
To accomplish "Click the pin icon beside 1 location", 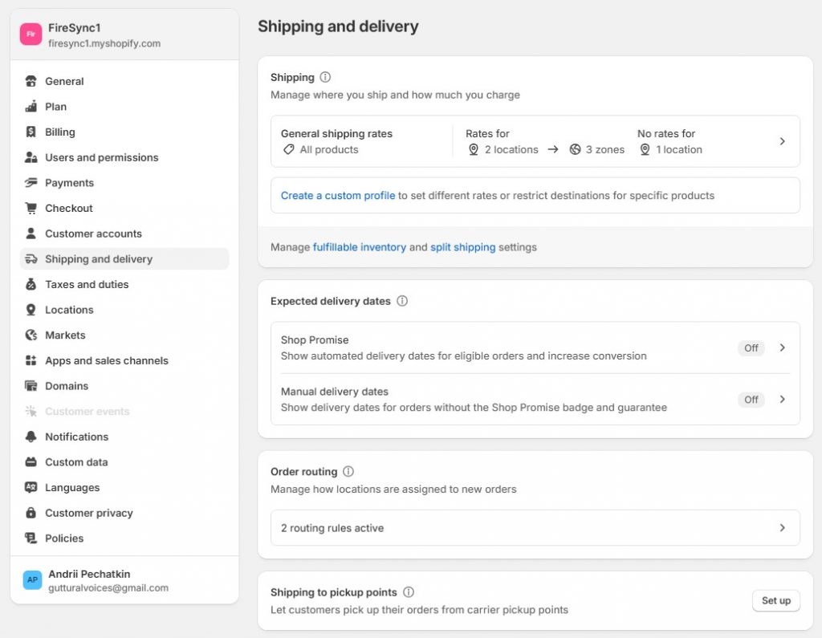I will point(645,149).
